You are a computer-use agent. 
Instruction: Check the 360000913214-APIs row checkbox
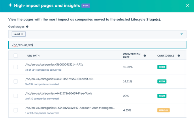[x=16, y=67]
